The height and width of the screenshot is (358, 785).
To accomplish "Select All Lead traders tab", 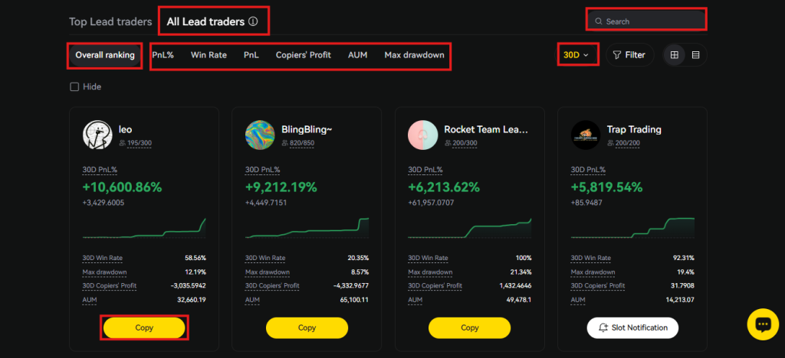I will point(205,21).
